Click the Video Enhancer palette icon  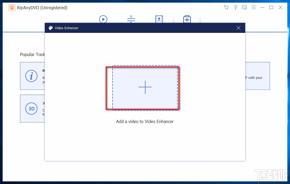51,28
